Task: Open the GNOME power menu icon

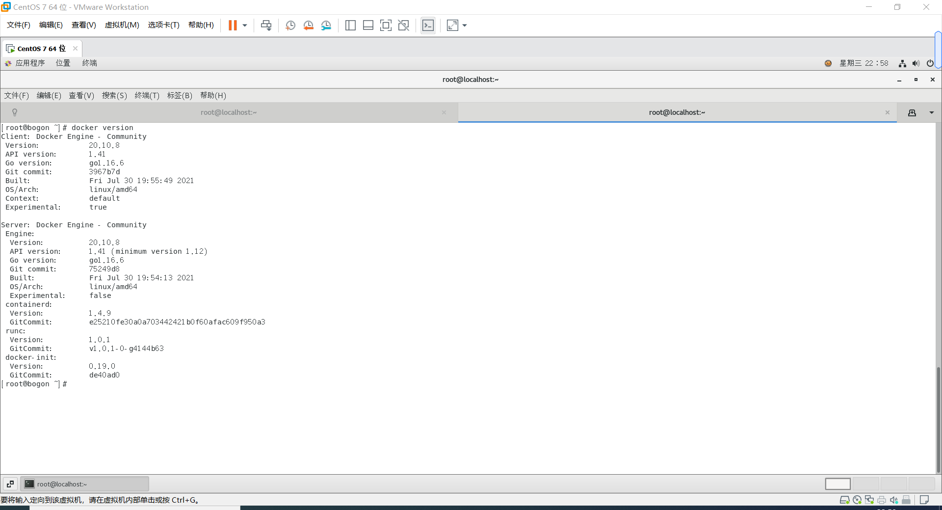Action: pyautogui.click(x=930, y=63)
